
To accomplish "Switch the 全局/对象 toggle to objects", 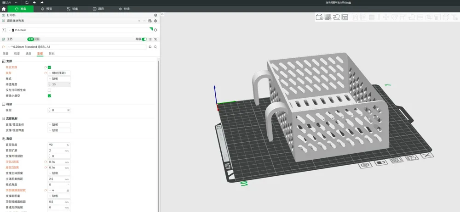I will click(37, 39).
